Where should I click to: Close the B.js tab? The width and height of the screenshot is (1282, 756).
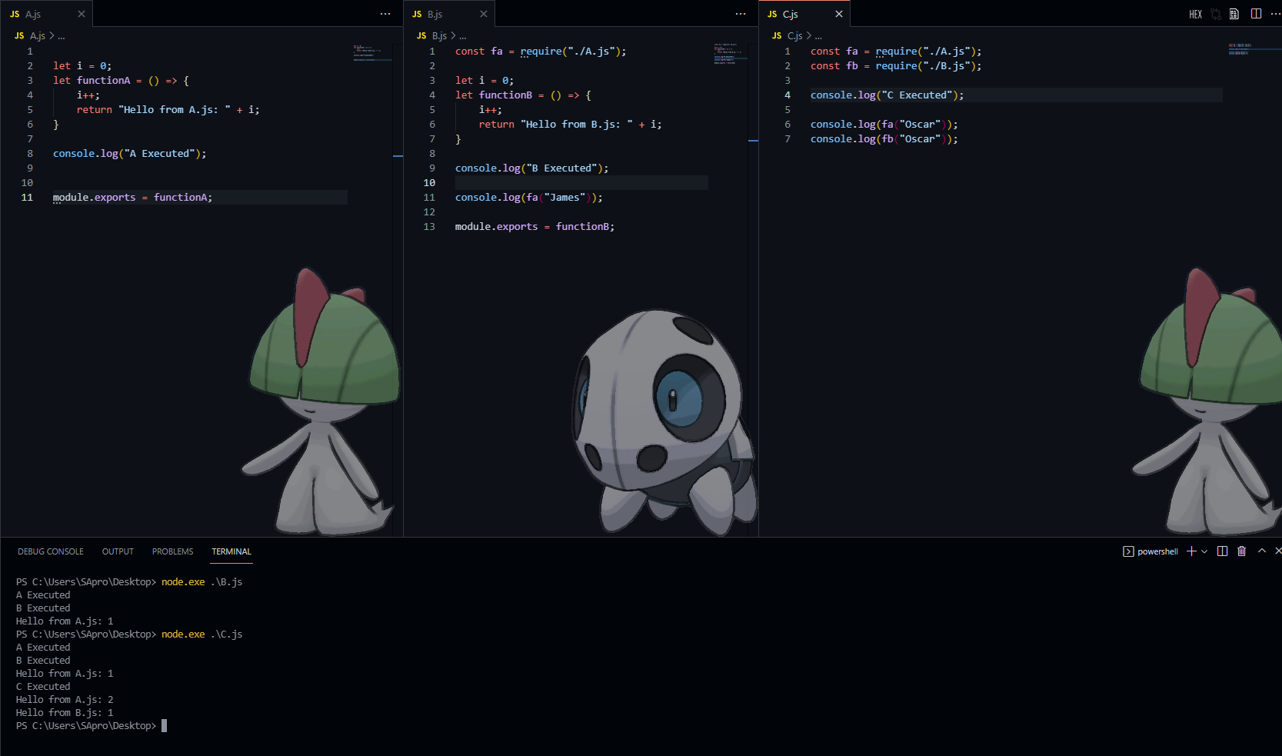click(x=484, y=14)
